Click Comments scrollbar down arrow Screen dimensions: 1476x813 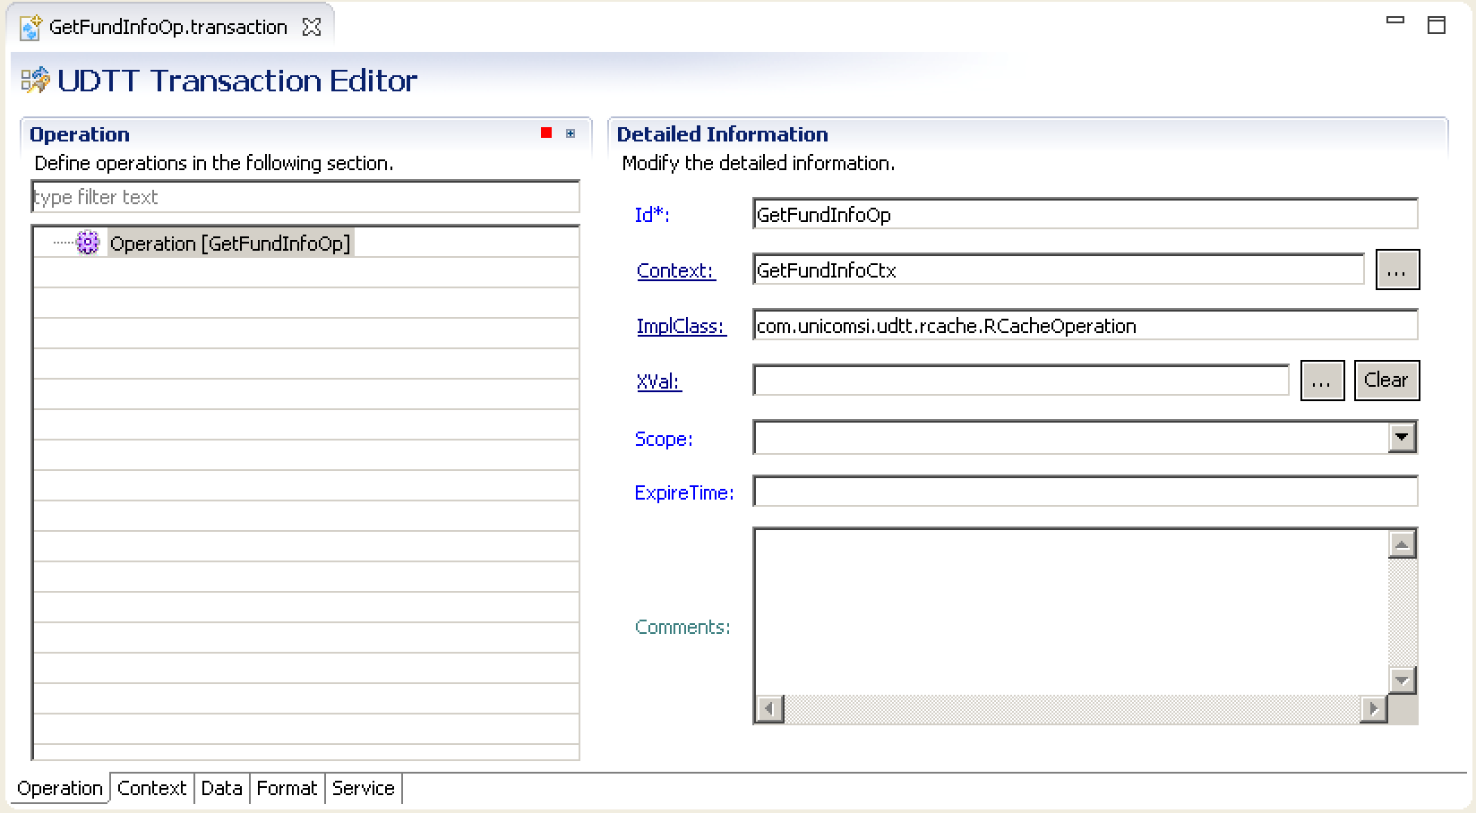click(x=1402, y=680)
